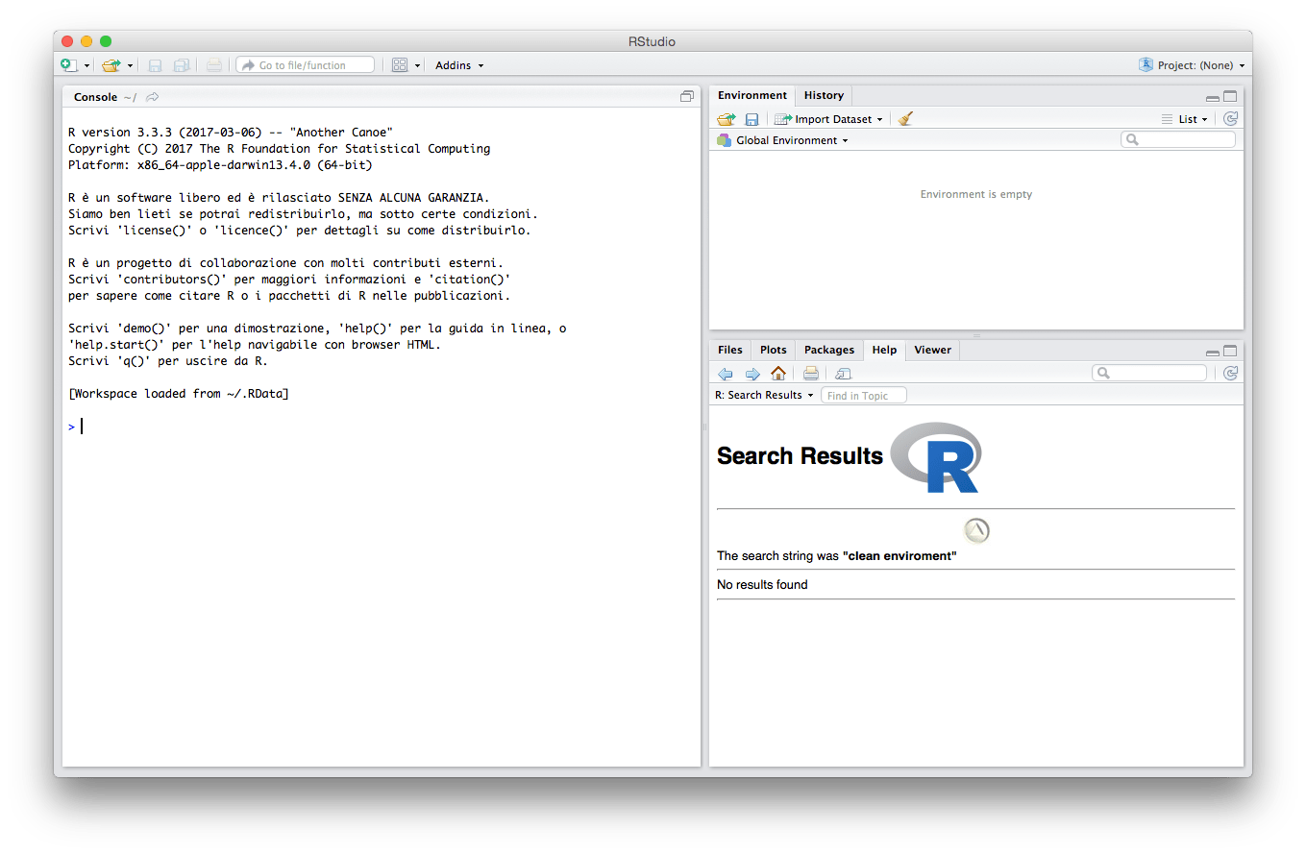1306x854 pixels.
Task: Open the Import Dataset dropdown
Action: coord(828,118)
